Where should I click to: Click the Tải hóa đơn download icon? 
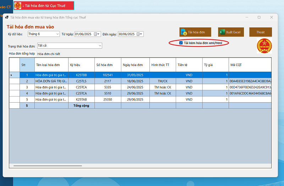(x=184, y=32)
